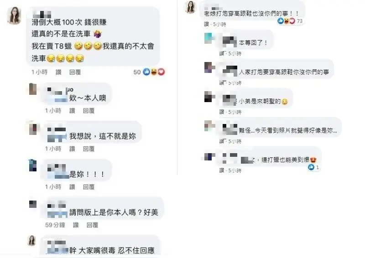The image size is (365, 258).
Task: Reply to the 請問版上是你本人嗎 comment
Action: point(92,225)
